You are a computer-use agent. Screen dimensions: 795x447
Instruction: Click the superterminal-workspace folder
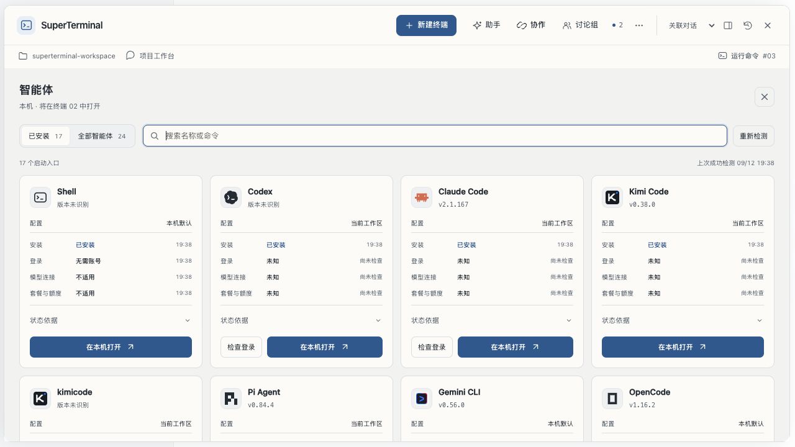pos(67,56)
